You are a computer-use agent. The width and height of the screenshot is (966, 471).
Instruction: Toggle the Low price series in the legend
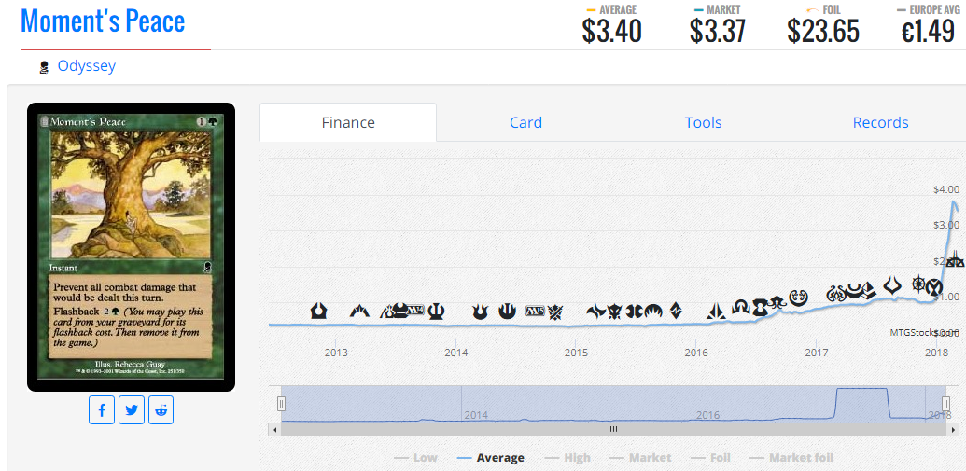(416, 457)
